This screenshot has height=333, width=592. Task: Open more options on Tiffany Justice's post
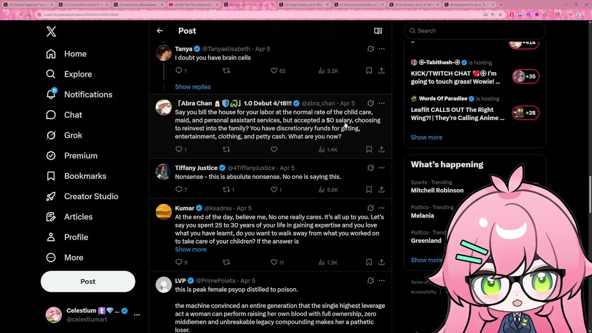382,168
